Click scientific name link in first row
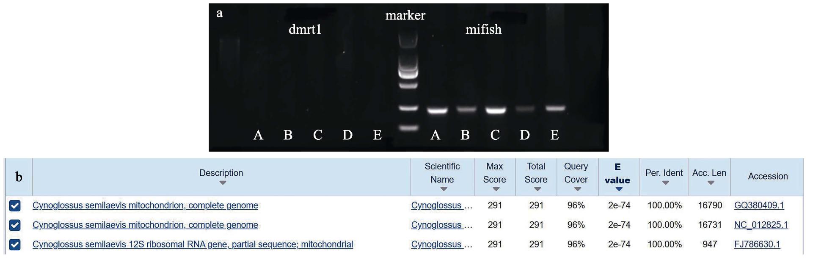 (x=441, y=205)
